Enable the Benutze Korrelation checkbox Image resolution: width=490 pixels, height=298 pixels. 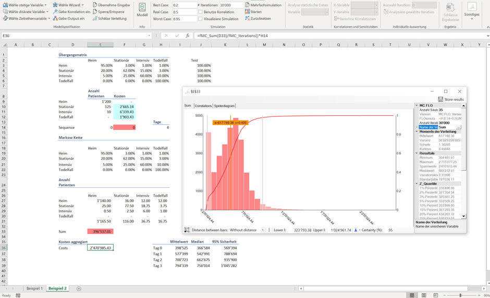(200, 12)
